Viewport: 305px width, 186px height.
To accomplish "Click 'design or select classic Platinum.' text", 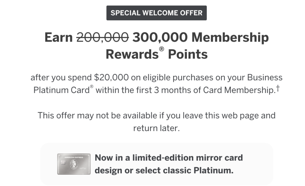I will coord(164,171).
